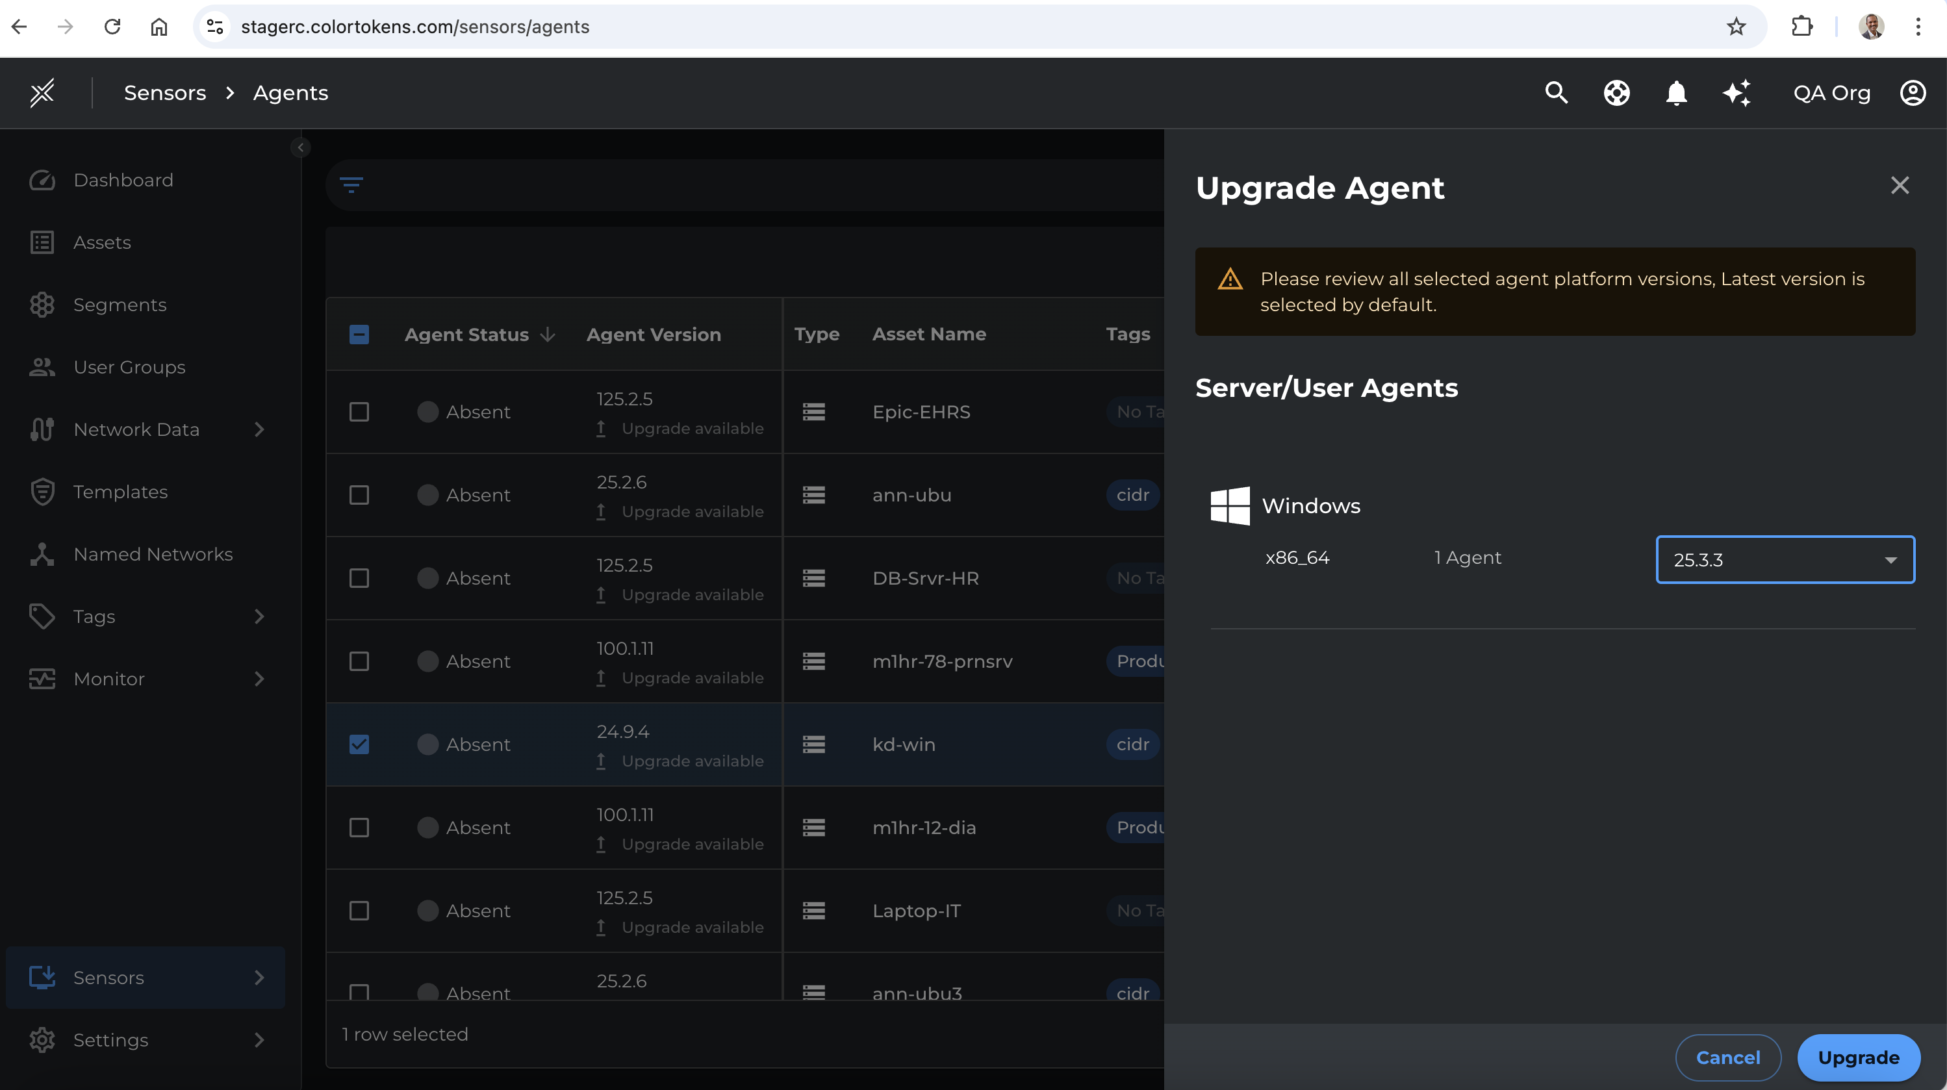The width and height of the screenshot is (1947, 1090).
Task: Click the Upgrade button
Action: (x=1859, y=1058)
